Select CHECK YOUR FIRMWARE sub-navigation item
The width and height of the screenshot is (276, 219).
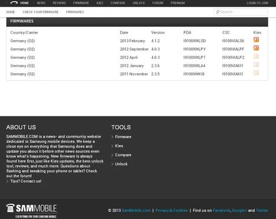click(41, 12)
